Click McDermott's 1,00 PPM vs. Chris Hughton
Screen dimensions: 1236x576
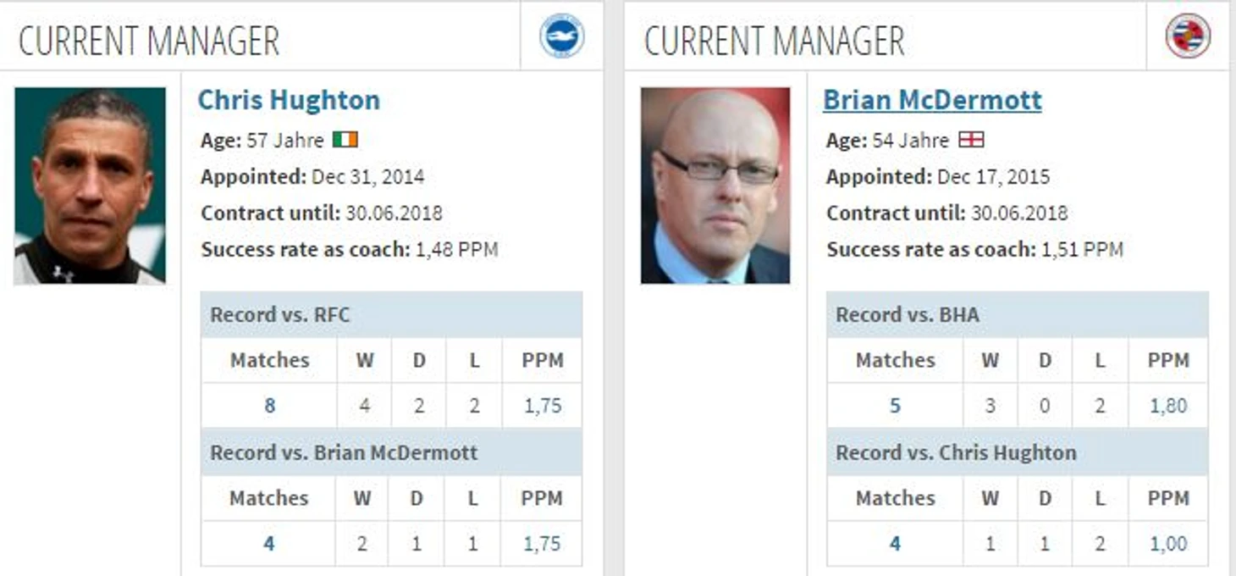pos(1168,544)
